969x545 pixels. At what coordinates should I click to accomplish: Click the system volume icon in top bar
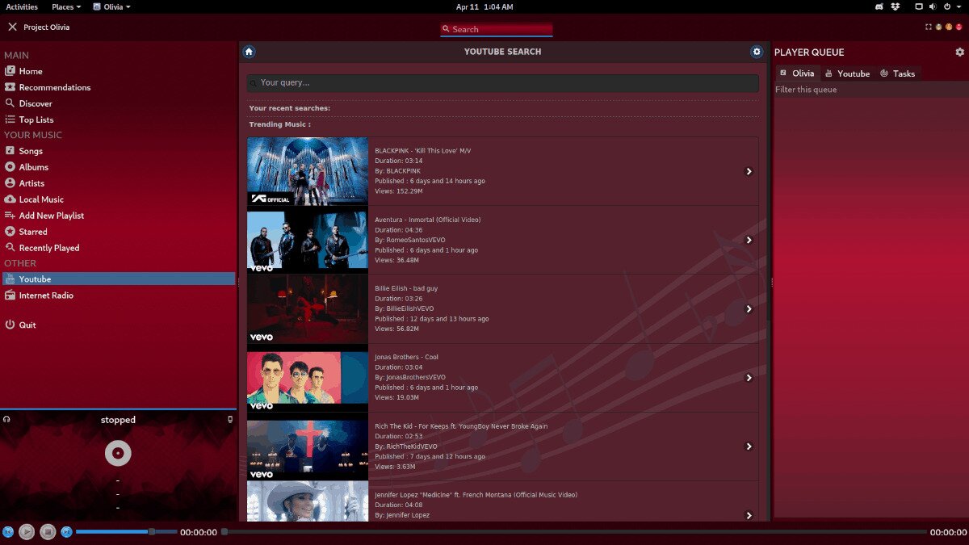(933, 6)
